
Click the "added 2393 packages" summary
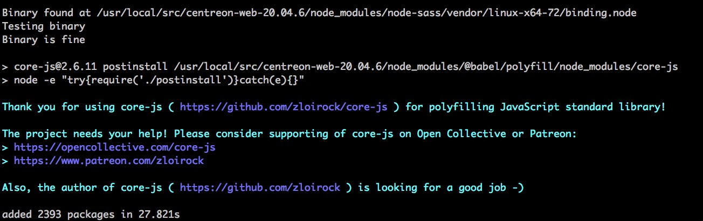click(x=58, y=215)
